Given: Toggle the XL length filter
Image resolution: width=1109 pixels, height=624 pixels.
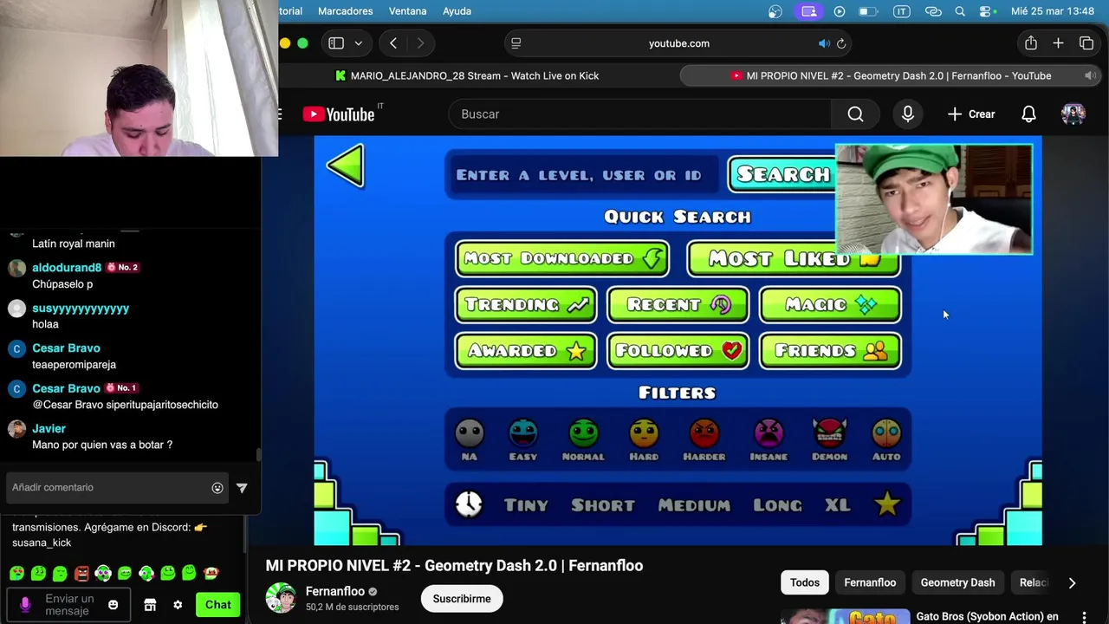Looking at the screenshot, I should click(x=837, y=504).
